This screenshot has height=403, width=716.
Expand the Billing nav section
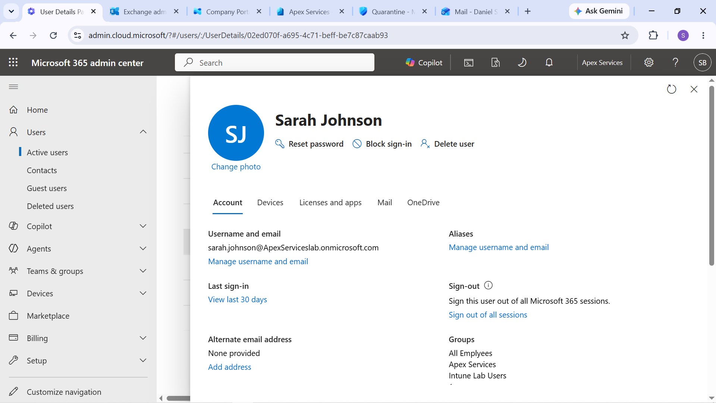143,338
